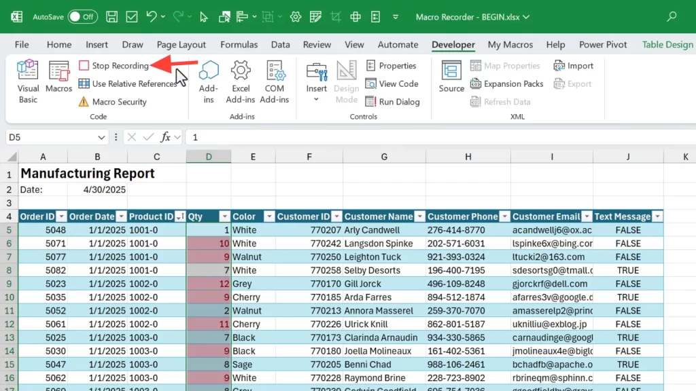Open the Name Box dropdown arrow

tap(102, 137)
